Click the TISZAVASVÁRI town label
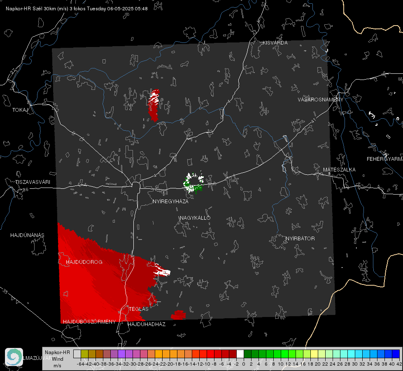Viewport: 403px width, 371px height. coord(33,182)
